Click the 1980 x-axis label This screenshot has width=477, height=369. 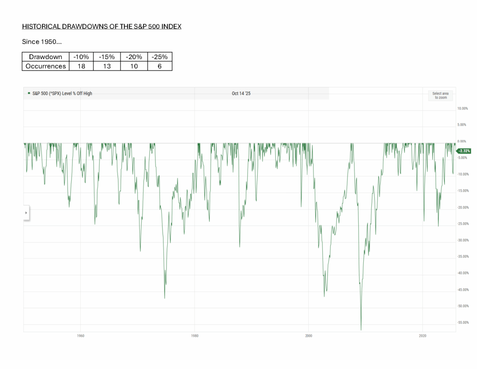tap(195, 335)
